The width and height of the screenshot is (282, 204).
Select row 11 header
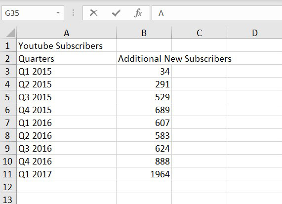pyautogui.click(x=8, y=174)
